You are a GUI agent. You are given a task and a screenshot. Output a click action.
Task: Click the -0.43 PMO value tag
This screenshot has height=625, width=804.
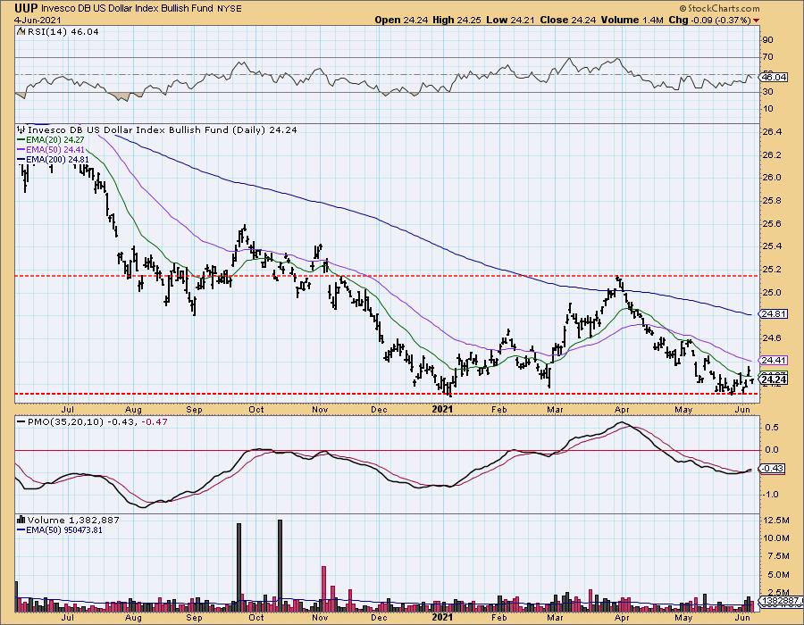coord(773,469)
